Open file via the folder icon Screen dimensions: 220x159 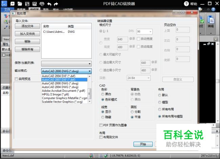pos(20,4)
